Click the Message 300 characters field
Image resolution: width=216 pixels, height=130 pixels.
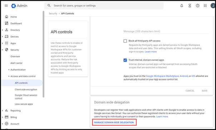(x=166, y=31)
